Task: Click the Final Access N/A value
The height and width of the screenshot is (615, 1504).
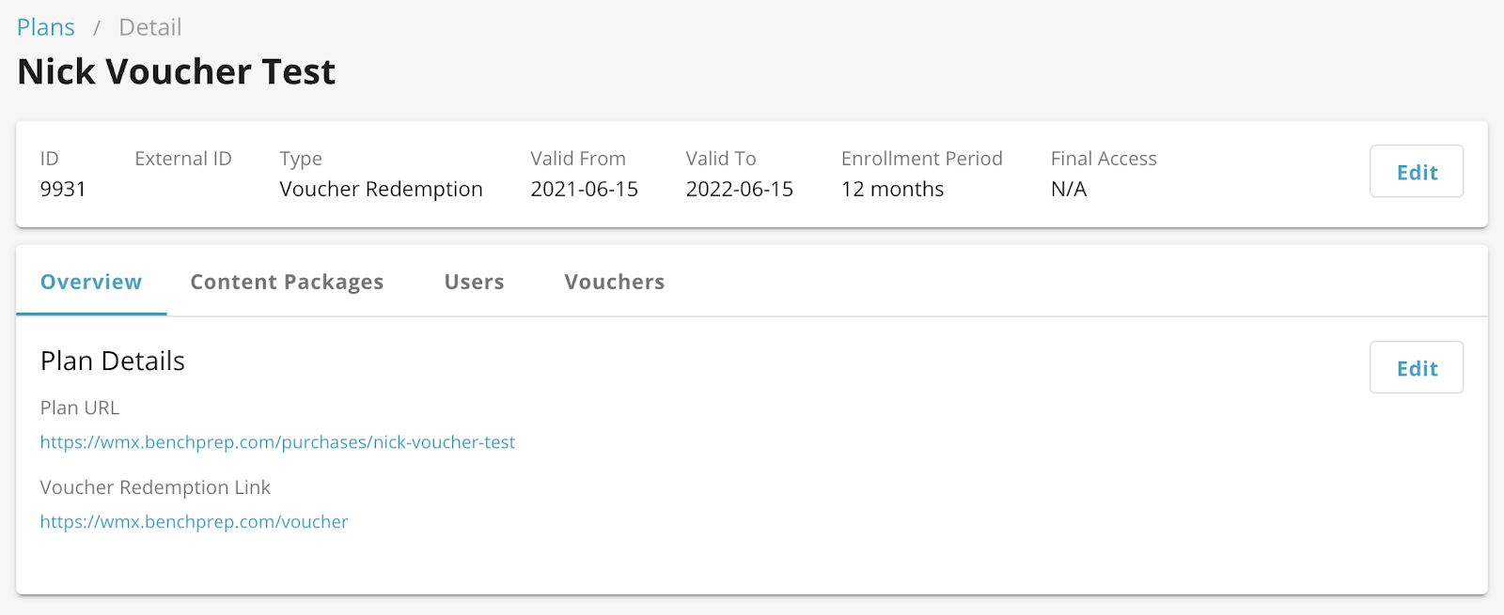Action: pyautogui.click(x=1068, y=190)
